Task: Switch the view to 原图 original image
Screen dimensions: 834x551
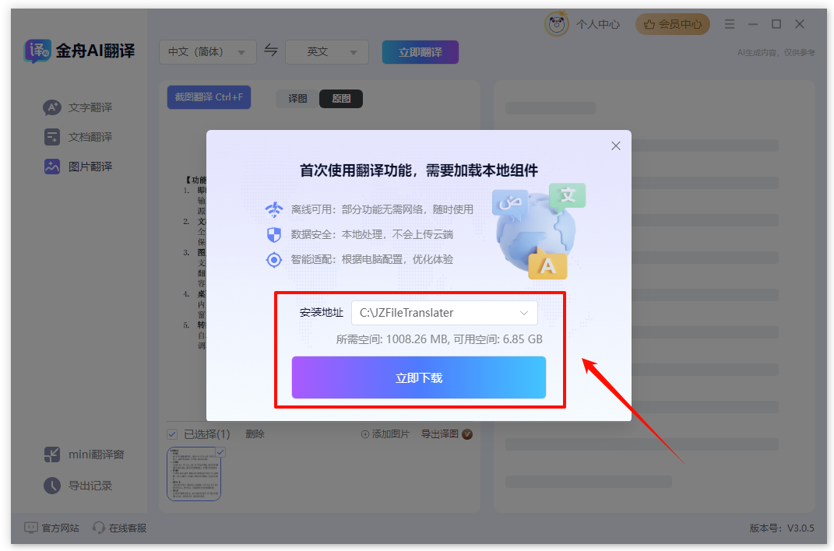Action: 340,99
